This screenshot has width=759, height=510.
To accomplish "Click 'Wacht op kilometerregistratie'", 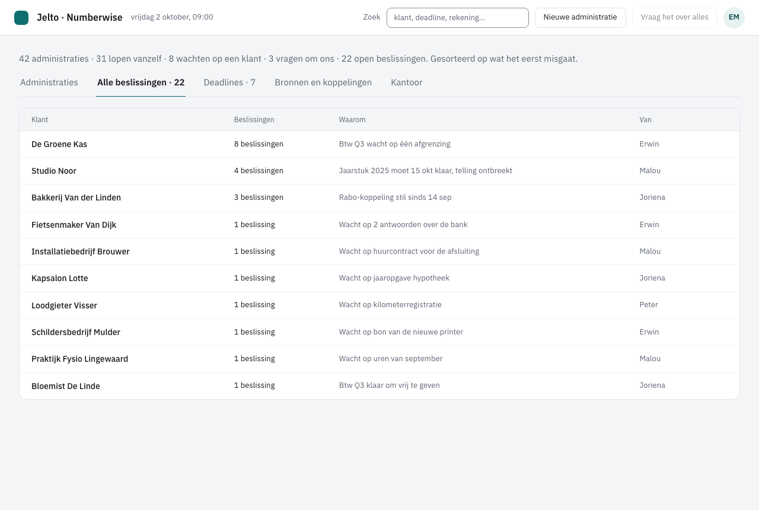I will (390, 305).
